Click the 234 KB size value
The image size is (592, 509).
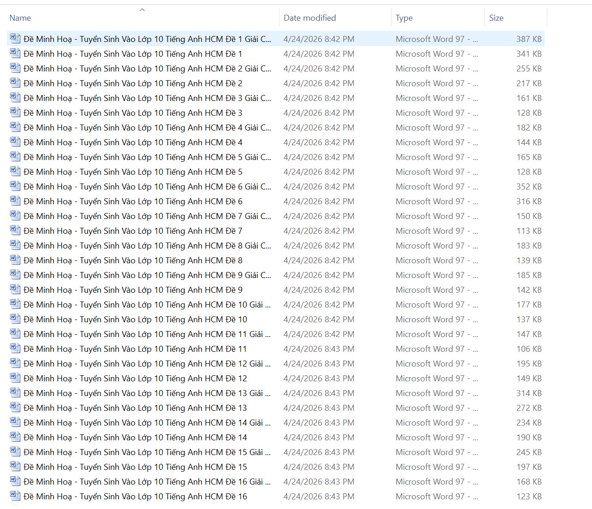pos(529,423)
